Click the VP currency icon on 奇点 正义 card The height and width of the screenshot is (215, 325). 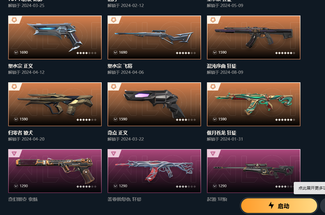pyautogui.click(x=116, y=119)
